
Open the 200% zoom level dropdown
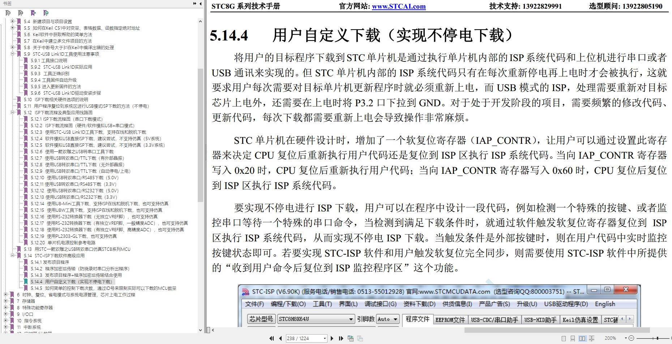[x=626, y=338]
